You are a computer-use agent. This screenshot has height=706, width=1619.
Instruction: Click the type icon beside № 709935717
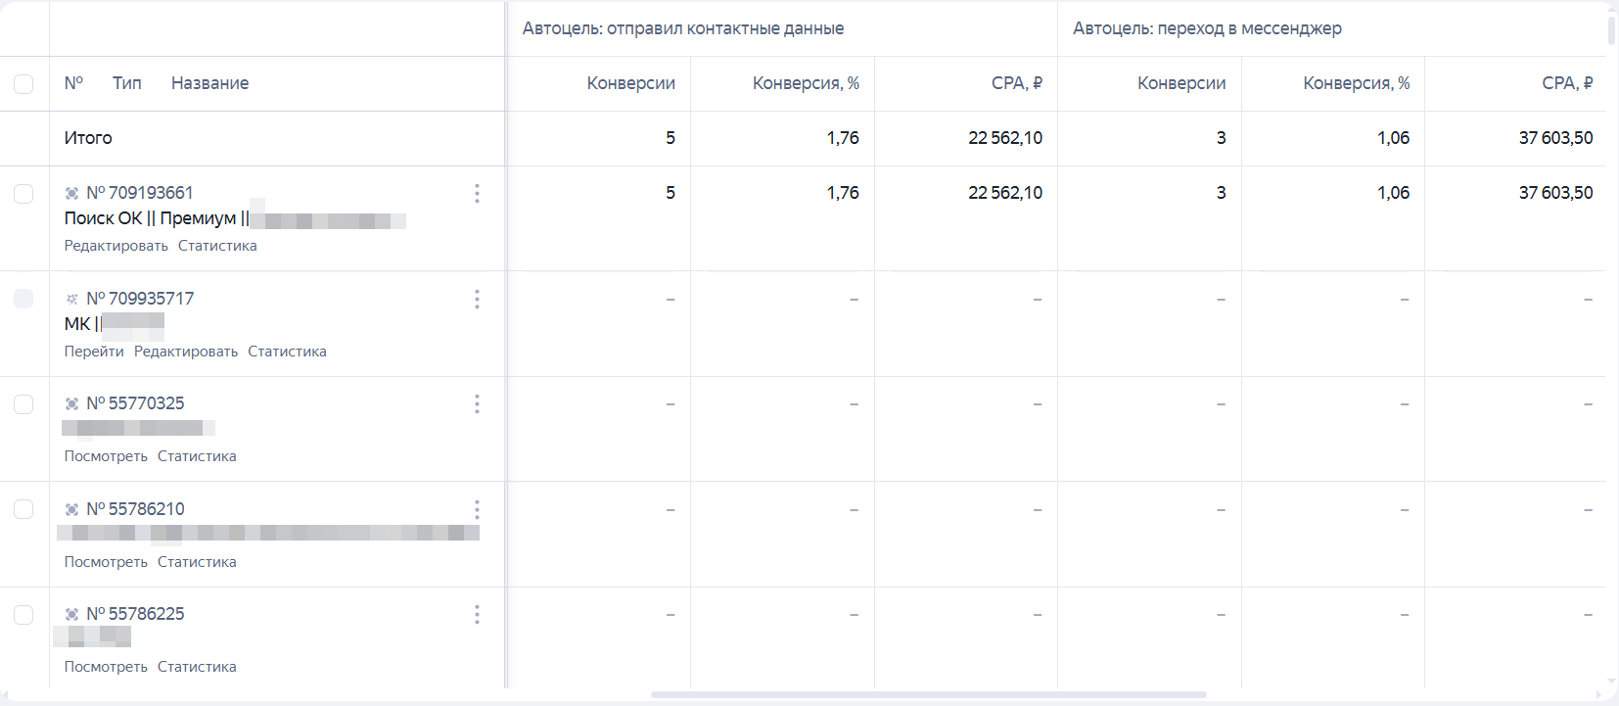click(x=71, y=299)
